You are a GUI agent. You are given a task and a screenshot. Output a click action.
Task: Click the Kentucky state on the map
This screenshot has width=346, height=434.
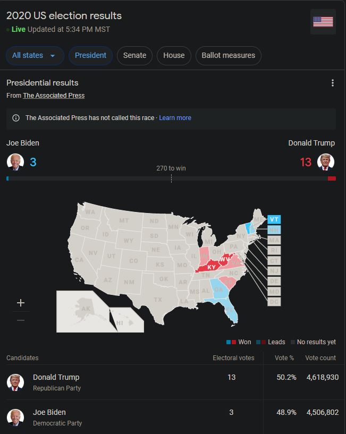click(x=211, y=267)
